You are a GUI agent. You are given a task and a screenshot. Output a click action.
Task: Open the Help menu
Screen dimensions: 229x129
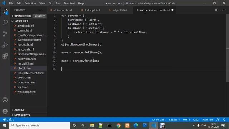pyautogui.click(x=81, y=3)
